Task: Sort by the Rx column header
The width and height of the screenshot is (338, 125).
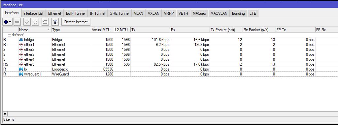Action: pos(190,30)
